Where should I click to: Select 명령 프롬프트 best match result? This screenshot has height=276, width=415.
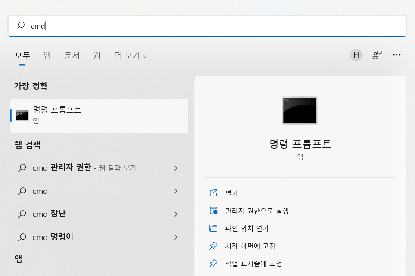click(x=99, y=116)
